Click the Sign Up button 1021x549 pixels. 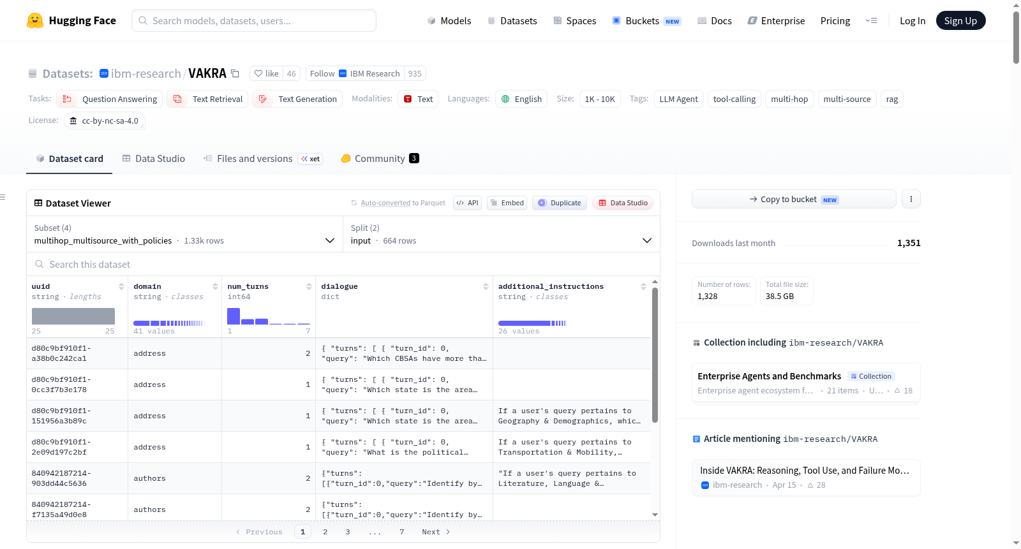click(x=960, y=20)
